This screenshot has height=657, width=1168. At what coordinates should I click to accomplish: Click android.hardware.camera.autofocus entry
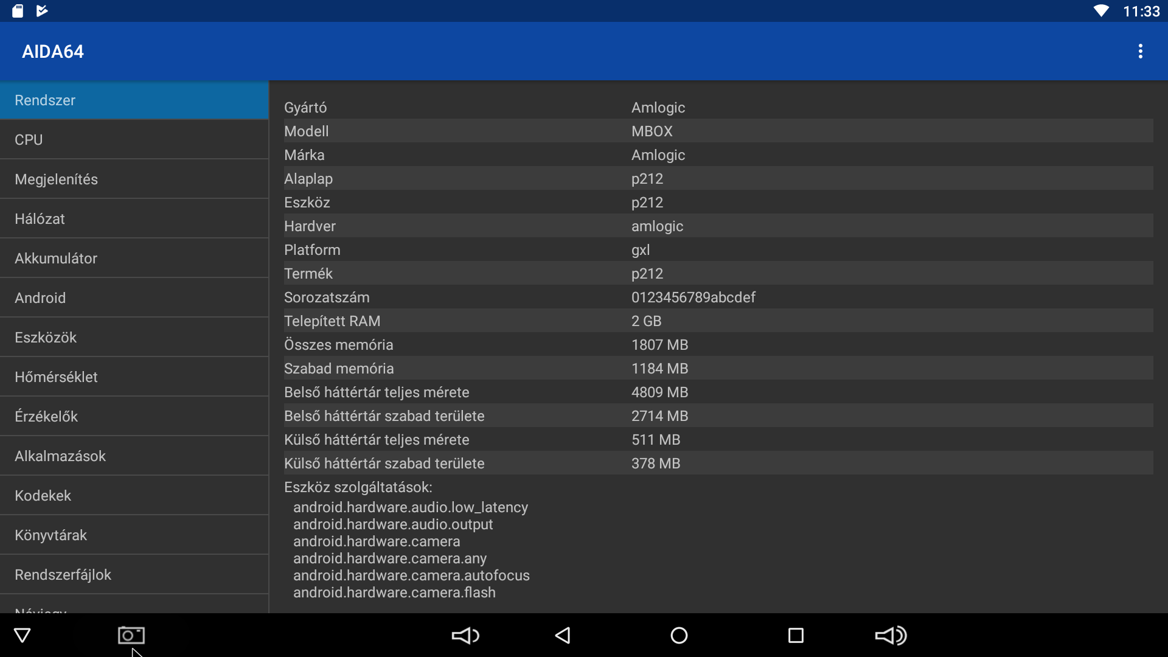point(411,575)
